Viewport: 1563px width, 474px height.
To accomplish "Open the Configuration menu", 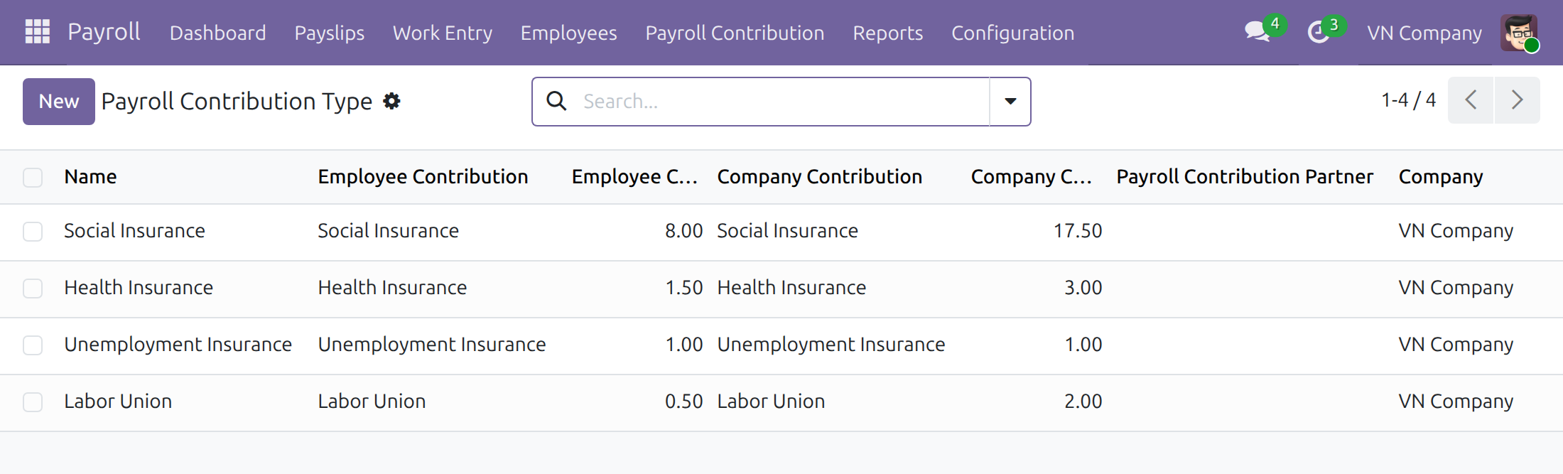I will pos(1012,33).
